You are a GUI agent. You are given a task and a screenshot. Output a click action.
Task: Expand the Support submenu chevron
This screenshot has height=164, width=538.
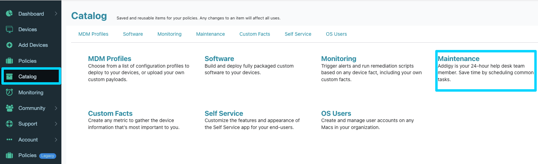[x=56, y=124]
